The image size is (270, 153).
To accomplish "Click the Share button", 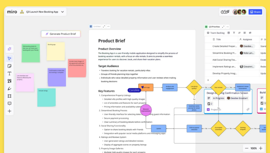I will tap(255, 12).
